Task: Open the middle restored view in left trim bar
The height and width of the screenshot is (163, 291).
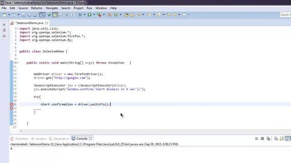Action: point(4,30)
